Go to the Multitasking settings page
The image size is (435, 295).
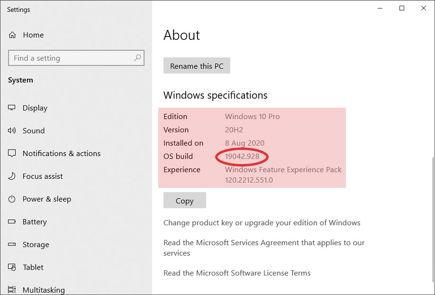coord(44,290)
